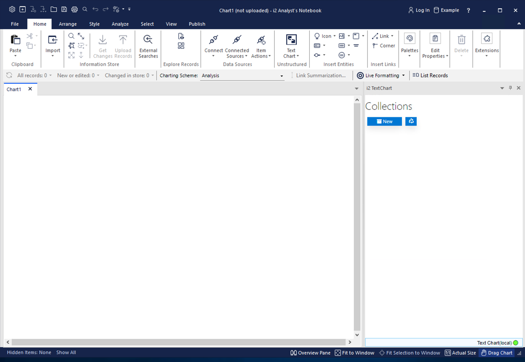Click the recycle button beside New
Screen dimensions: 525x362
point(411,121)
